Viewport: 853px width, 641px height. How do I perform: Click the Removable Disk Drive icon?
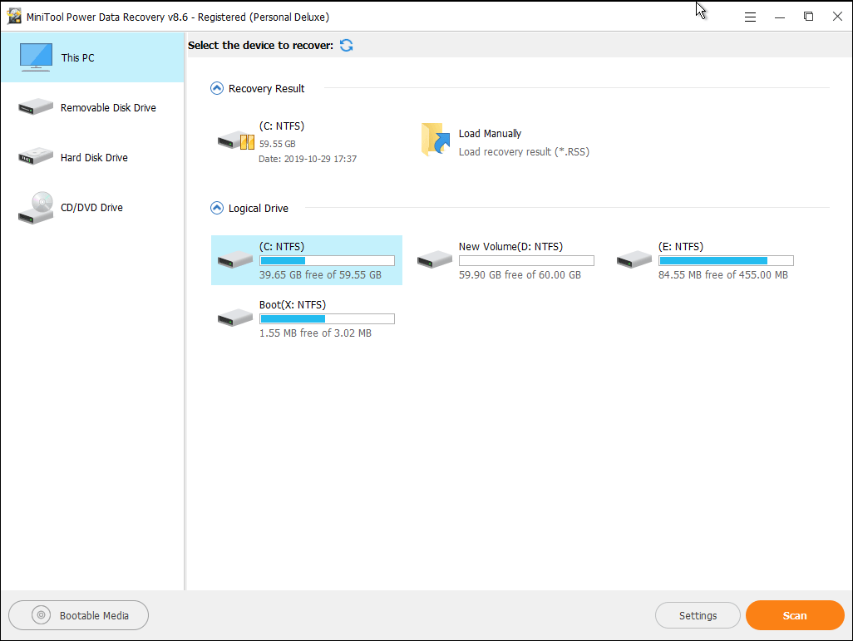[x=36, y=107]
